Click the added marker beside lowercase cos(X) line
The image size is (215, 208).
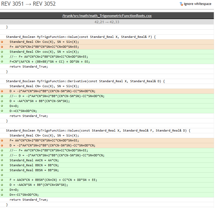[x=2, y=52]
